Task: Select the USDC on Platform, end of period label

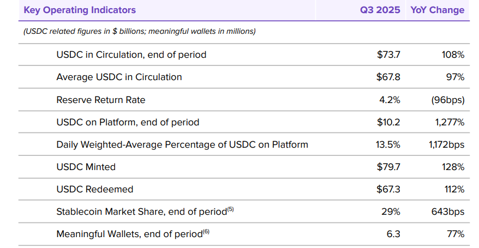Action: click(x=128, y=122)
